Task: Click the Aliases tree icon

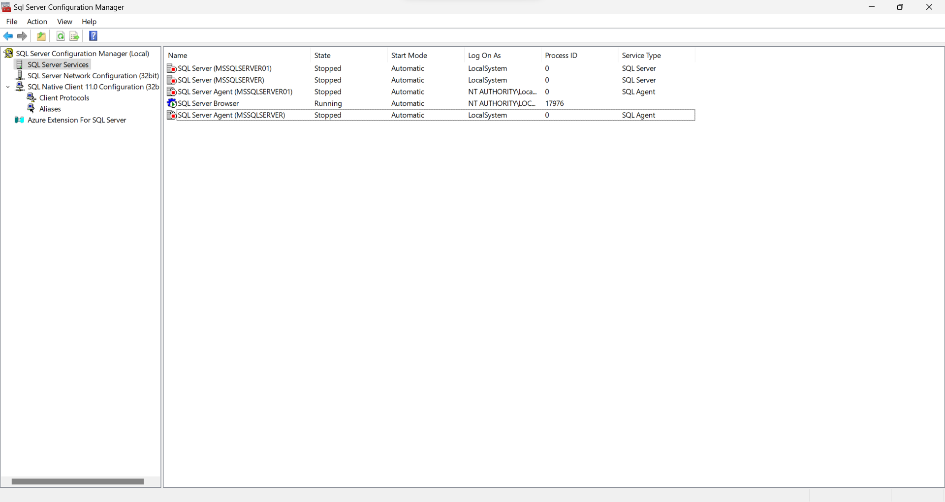Action: [31, 109]
